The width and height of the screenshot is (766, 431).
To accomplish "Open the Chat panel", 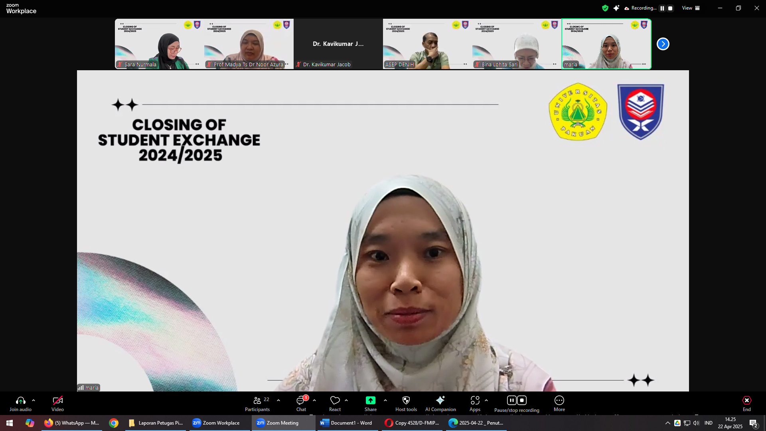I will point(301,403).
